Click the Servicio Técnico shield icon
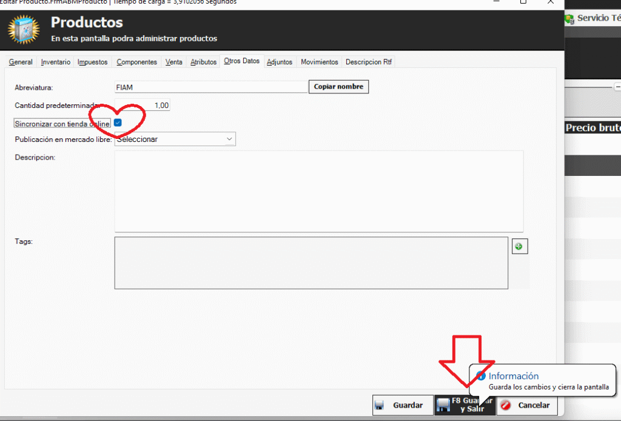The height and width of the screenshot is (421, 621). click(569, 19)
